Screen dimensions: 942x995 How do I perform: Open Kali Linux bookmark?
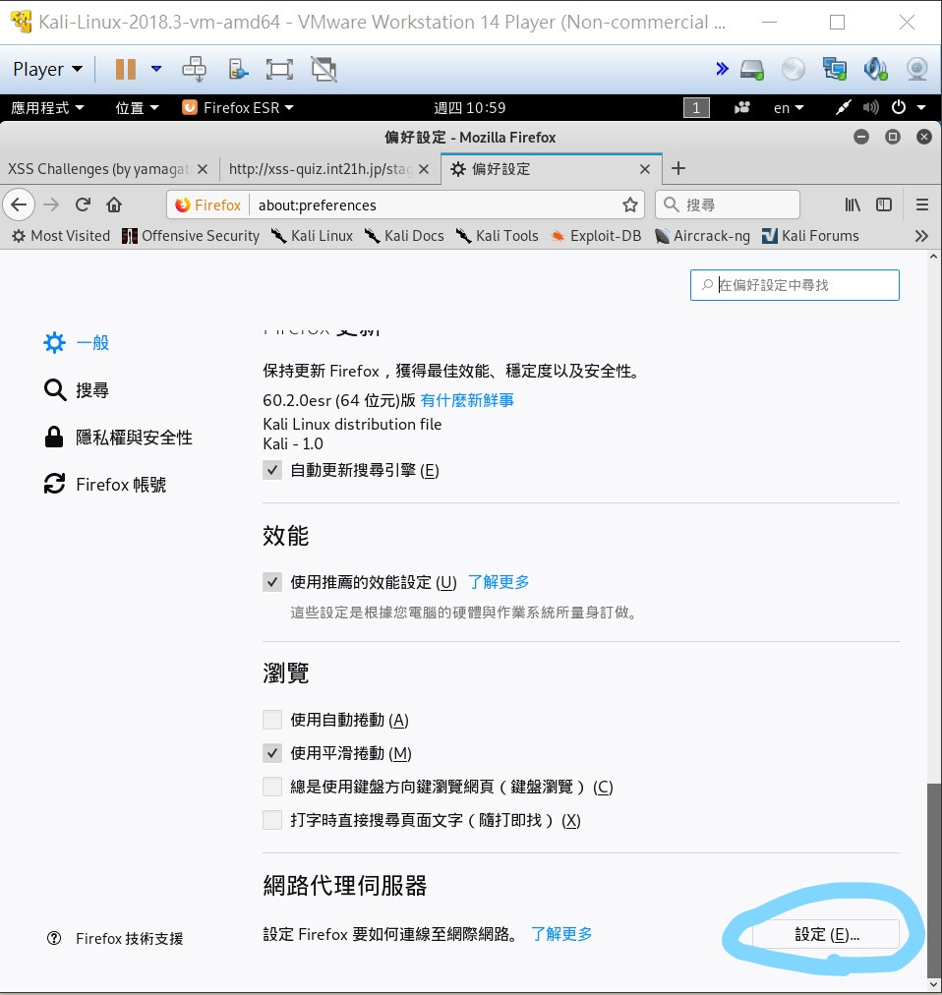[x=312, y=236]
